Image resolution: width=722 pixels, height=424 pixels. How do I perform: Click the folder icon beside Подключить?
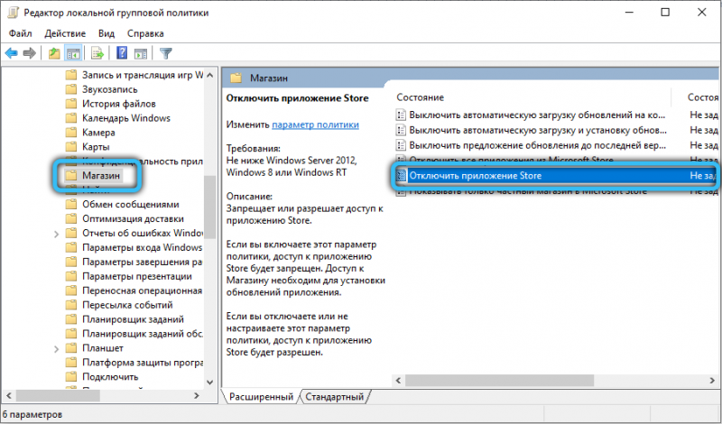point(71,376)
